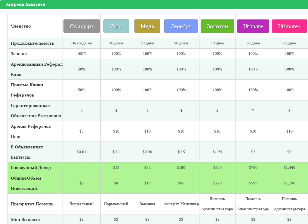The height and width of the screenshot is (224, 308).
Task: Pick the Медь membership button
Action: [147, 26]
